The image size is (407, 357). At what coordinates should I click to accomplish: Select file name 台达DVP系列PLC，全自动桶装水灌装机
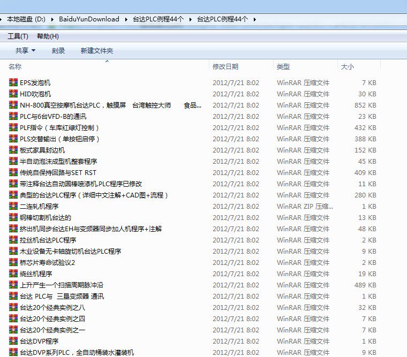(77, 353)
